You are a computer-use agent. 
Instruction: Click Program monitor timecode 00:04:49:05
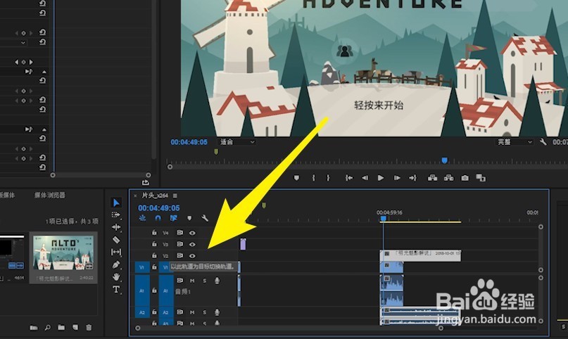(x=189, y=142)
